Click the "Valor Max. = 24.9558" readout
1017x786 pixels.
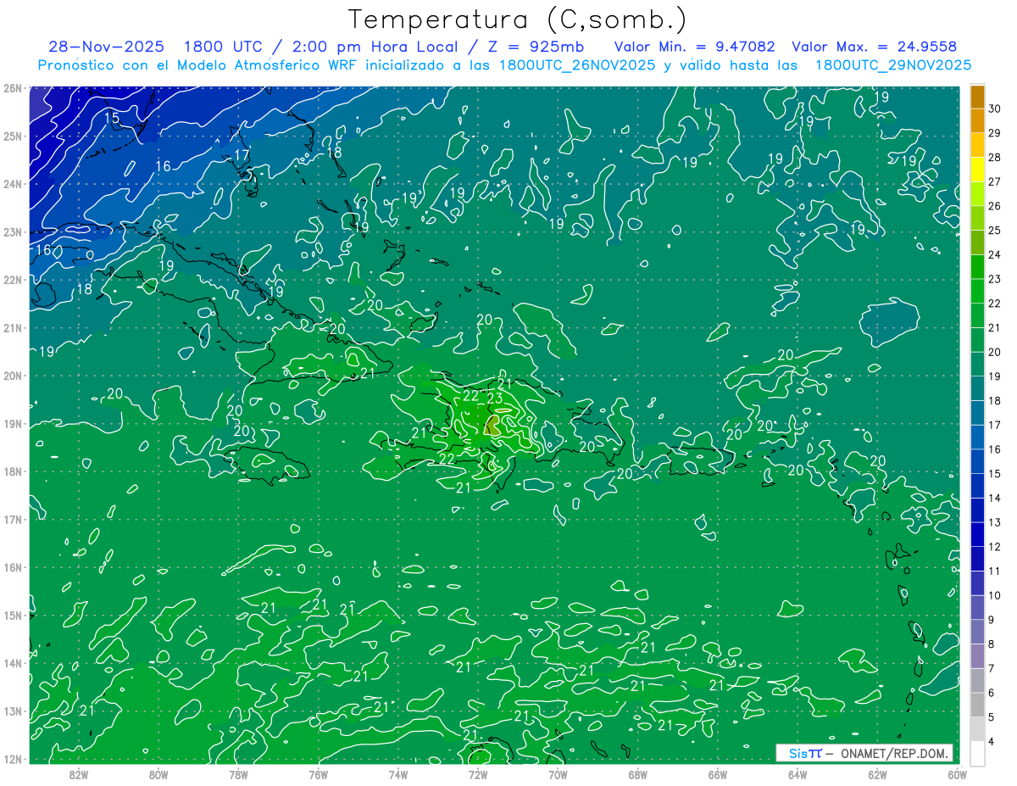click(874, 47)
